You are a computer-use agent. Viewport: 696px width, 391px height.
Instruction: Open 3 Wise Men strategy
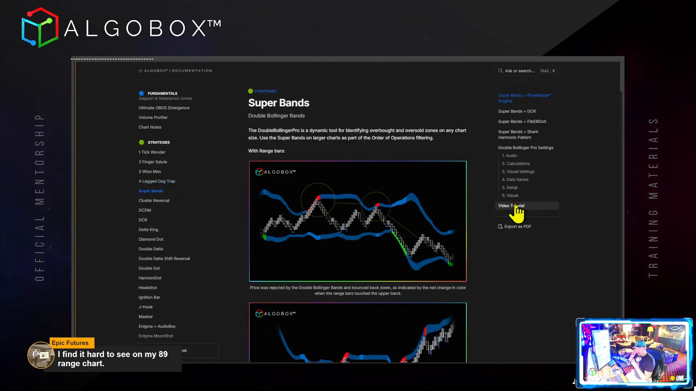click(x=150, y=172)
